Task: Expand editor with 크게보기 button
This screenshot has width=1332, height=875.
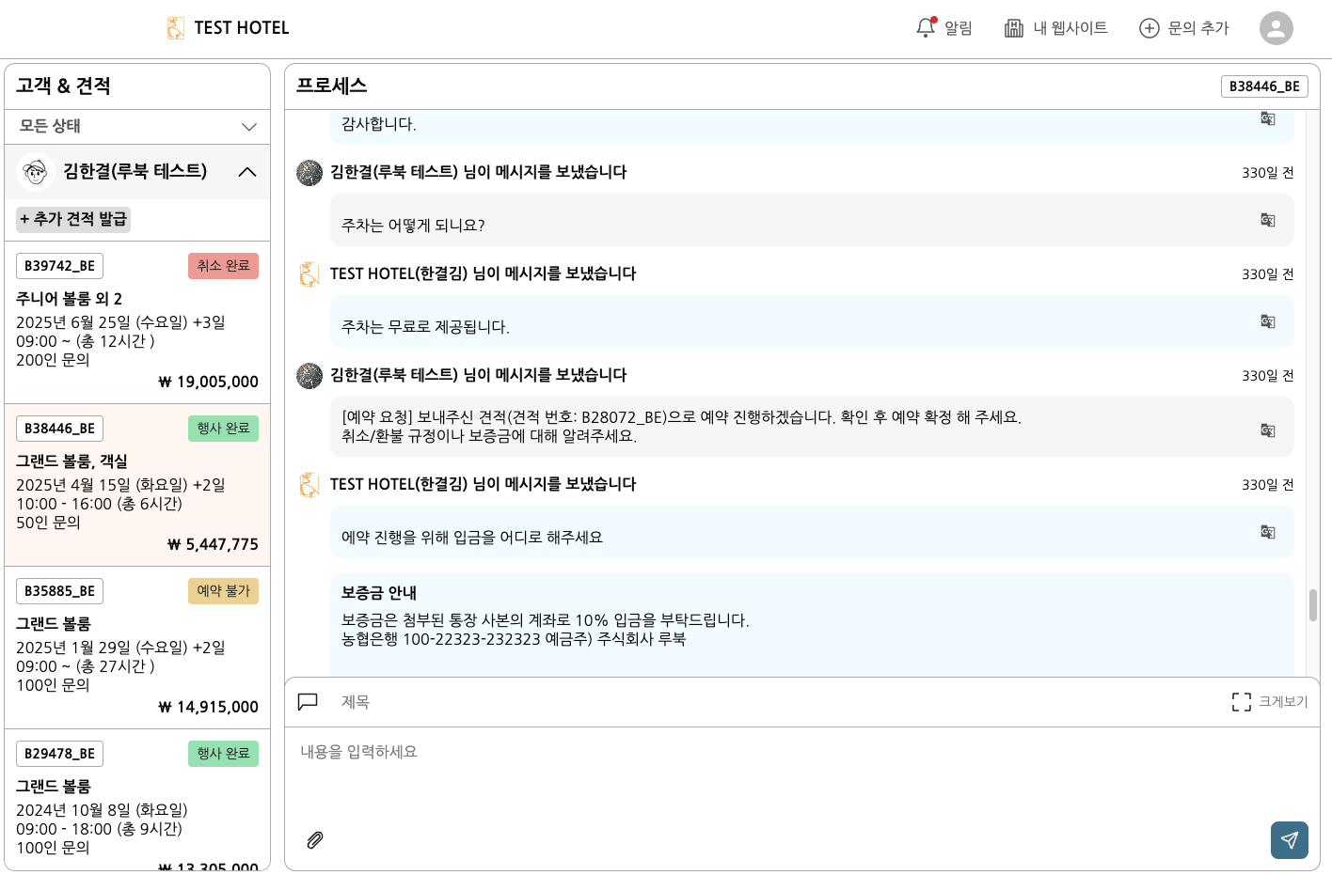Action: coord(1269,702)
